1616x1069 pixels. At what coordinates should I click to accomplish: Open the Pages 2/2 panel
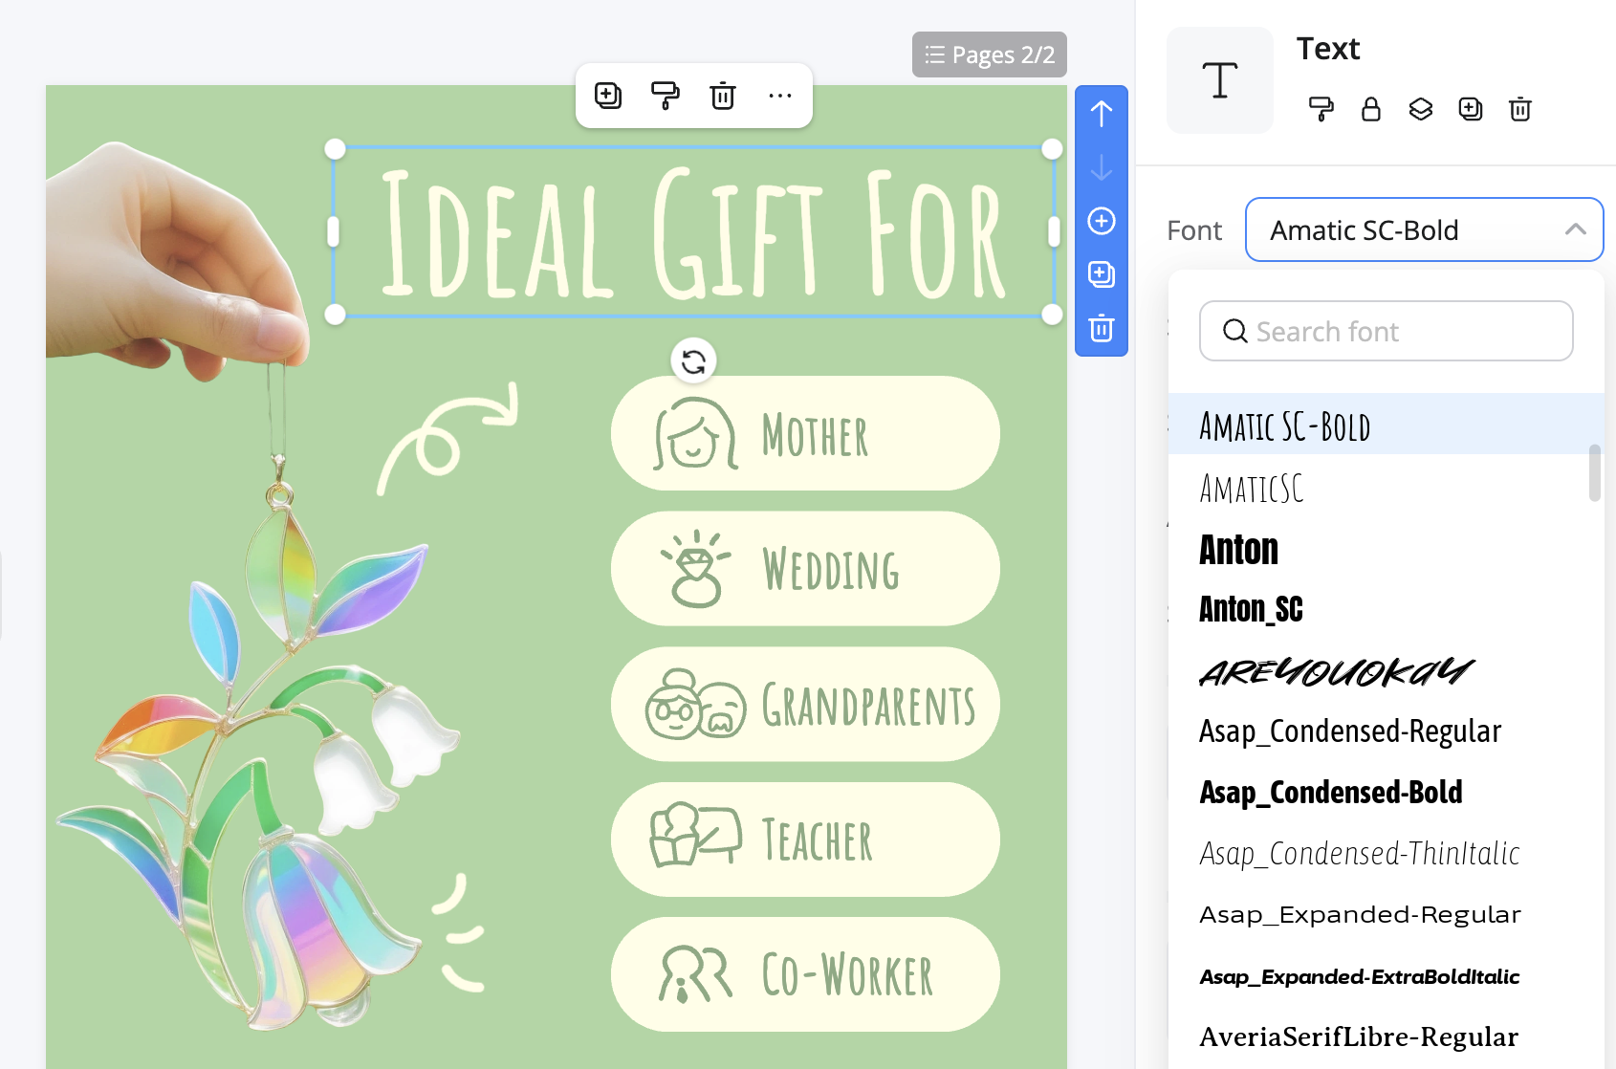tap(989, 55)
